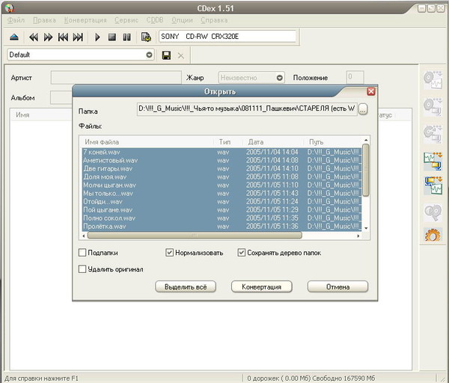Screen dimensions: 449x383
Task: Select the file Аметистовый.wav
Action: click(x=222, y=160)
